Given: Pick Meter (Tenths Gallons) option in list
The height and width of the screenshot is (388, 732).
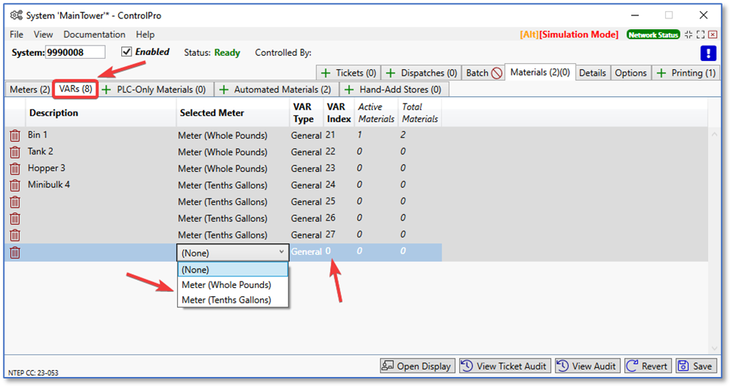Looking at the screenshot, I should tap(226, 300).
